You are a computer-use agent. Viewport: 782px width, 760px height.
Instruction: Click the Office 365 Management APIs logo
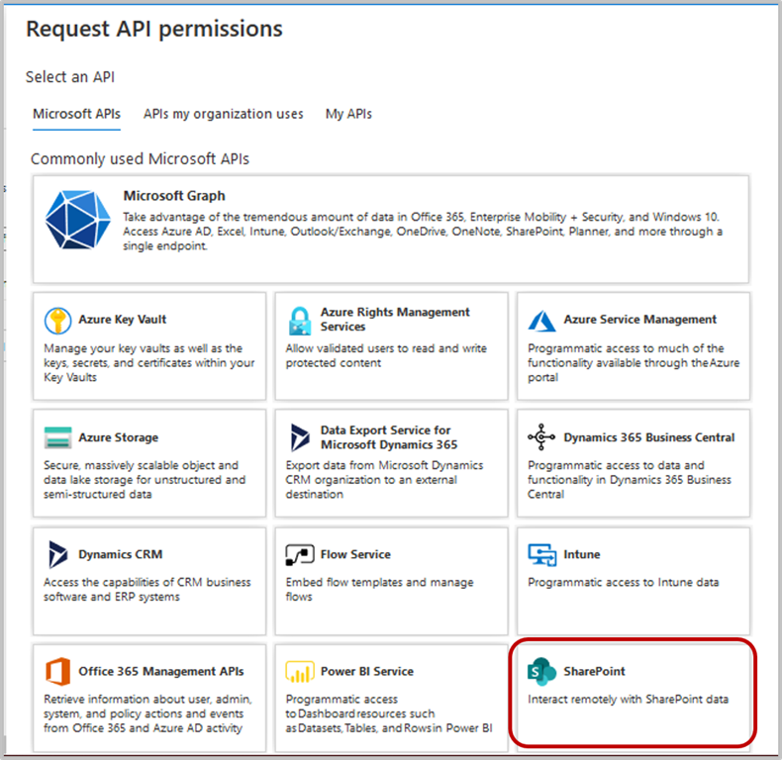pos(57,671)
